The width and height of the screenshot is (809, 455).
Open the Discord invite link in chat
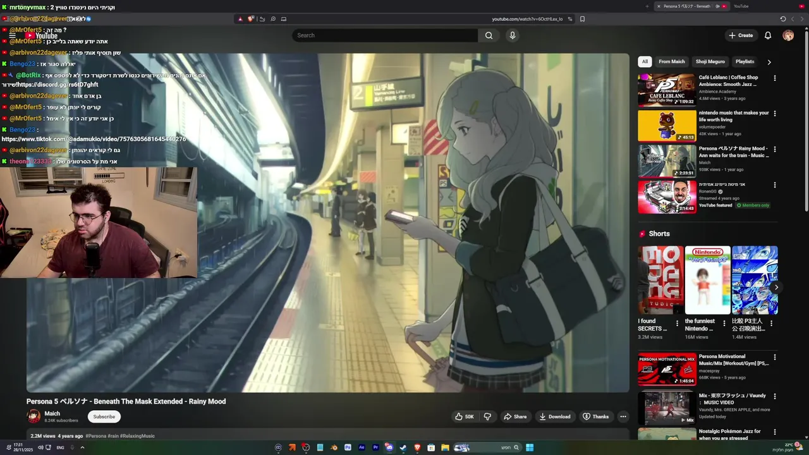(59, 85)
